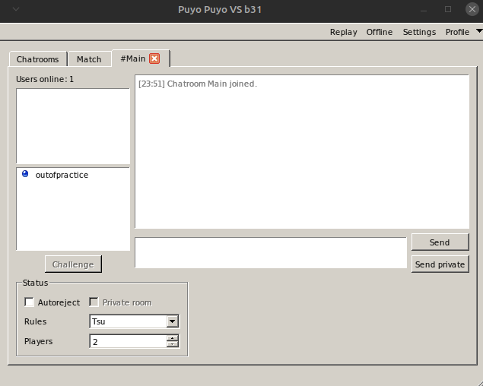
Task: Click the Send private button
Action: pyautogui.click(x=440, y=264)
